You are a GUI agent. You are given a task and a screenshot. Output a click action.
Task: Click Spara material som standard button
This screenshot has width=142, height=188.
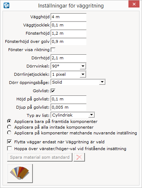(x=40, y=157)
